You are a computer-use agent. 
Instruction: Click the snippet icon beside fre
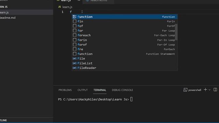pos(75,49)
